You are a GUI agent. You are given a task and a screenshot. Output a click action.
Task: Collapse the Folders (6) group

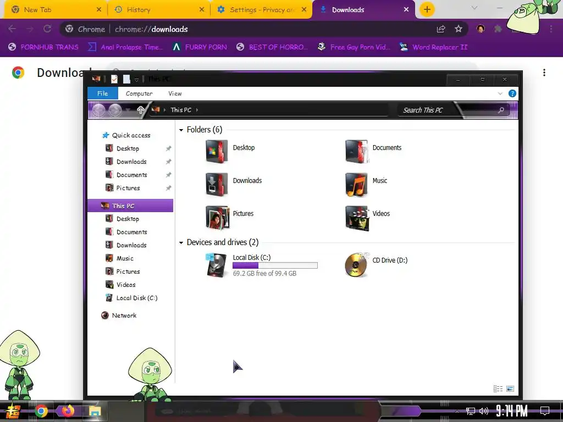(x=181, y=130)
